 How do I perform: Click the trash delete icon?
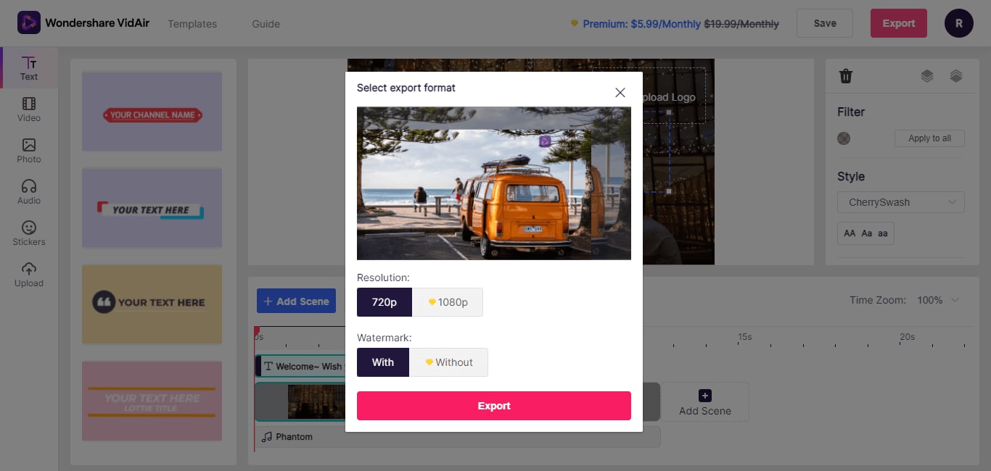point(845,76)
